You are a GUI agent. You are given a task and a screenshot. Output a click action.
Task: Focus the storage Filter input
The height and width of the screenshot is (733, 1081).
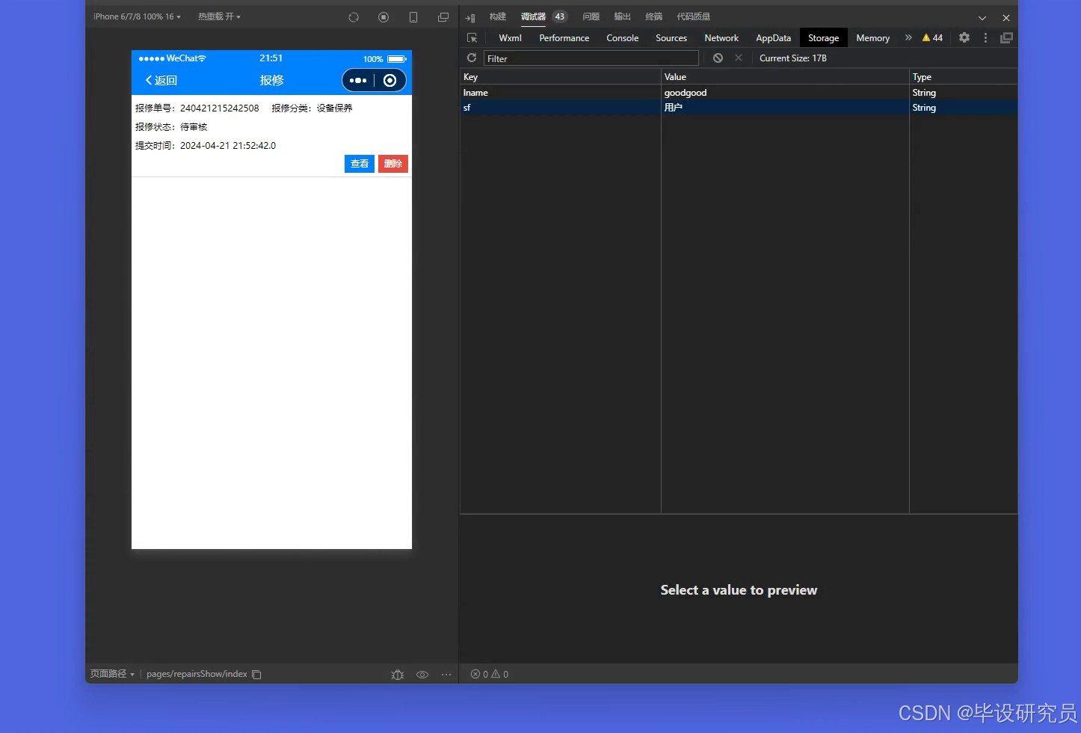click(x=591, y=58)
